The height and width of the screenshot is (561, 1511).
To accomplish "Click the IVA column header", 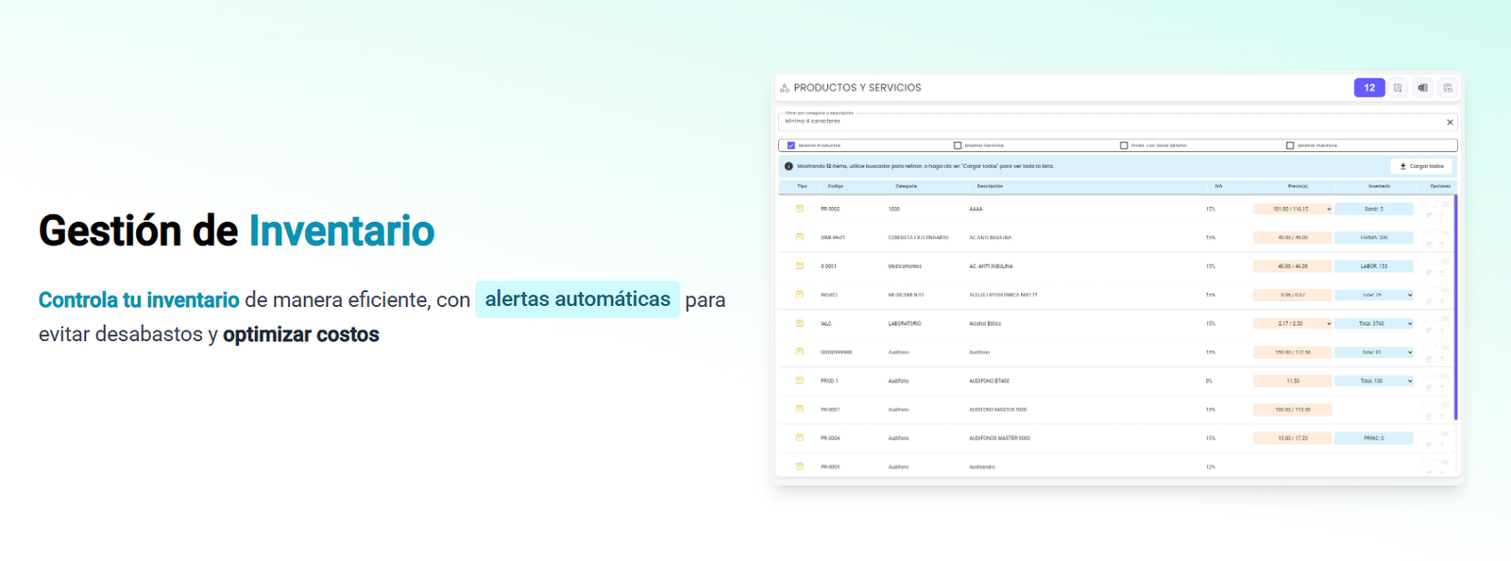I will (1218, 186).
